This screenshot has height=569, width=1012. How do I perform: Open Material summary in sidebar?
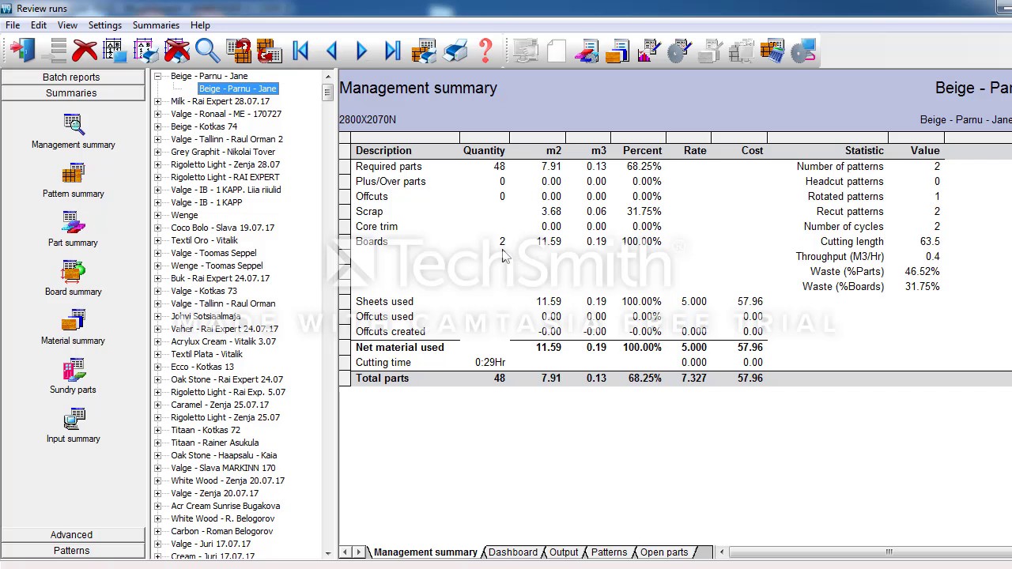pyautogui.click(x=73, y=327)
